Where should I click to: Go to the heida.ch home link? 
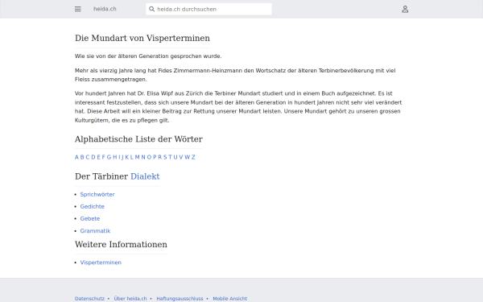click(x=105, y=9)
